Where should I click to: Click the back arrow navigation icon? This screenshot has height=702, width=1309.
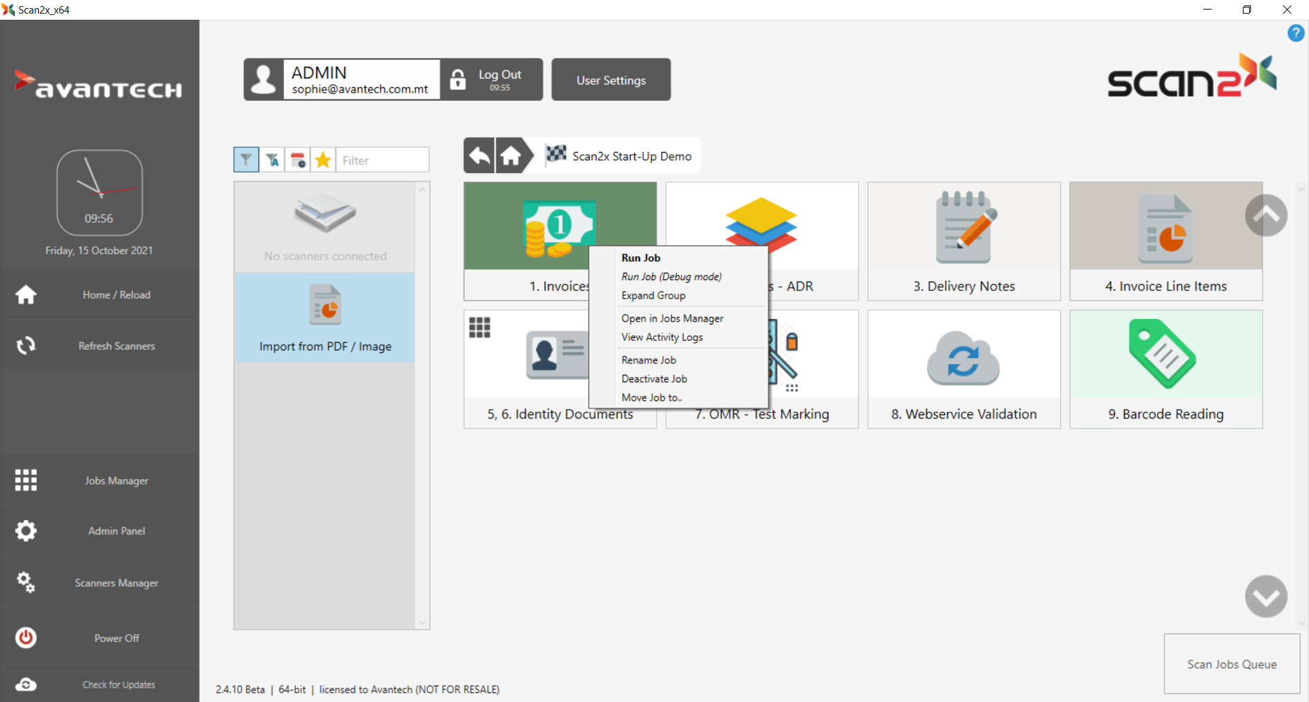click(479, 156)
